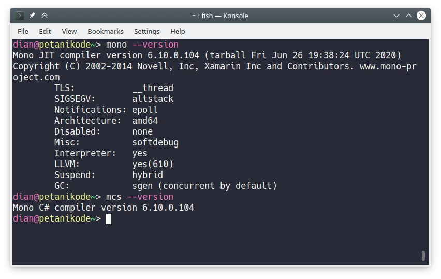The image size is (441, 279).
Task: Expand the Bookmarks menu
Action: pyautogui.click(x=105, y=31)
